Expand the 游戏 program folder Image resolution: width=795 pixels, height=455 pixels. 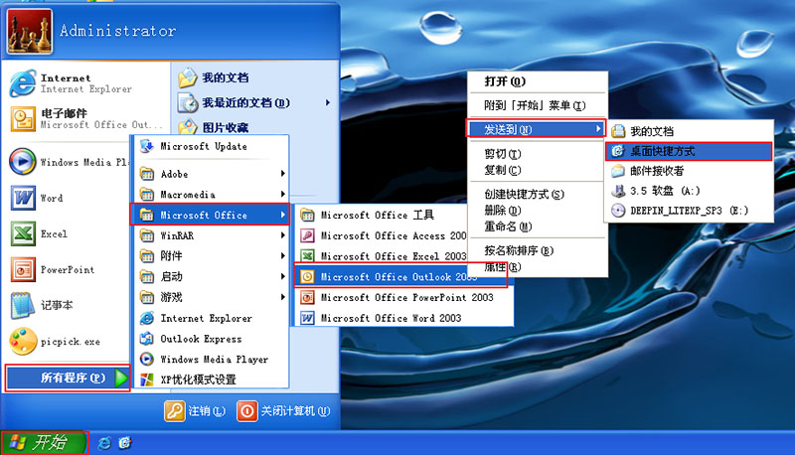(212, 297)
